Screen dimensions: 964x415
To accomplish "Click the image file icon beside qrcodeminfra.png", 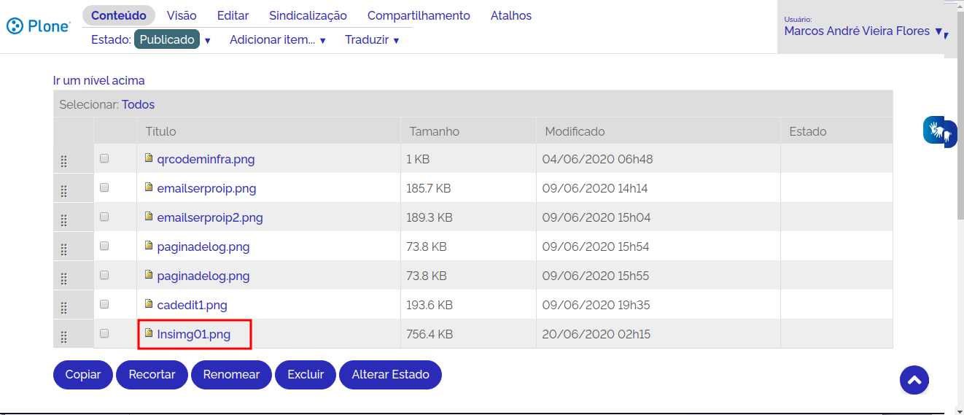I will pos(149,158).
